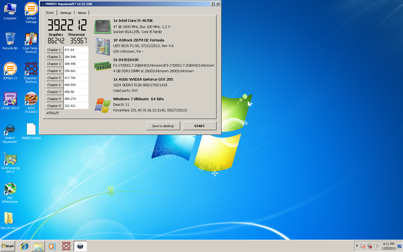Viewport: 403px width, 252px height.
Task: Click the network tray icon
Action: (x=370, y=246)
